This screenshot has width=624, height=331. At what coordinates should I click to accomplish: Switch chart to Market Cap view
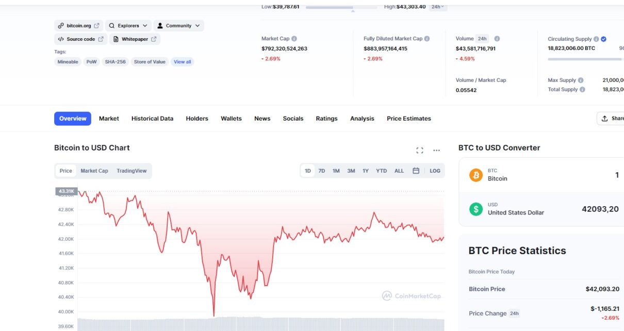coord(94,171)
